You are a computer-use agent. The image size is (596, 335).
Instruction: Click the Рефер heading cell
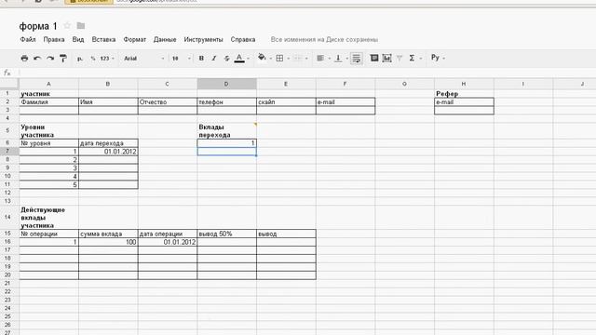[x=464, y=94]
